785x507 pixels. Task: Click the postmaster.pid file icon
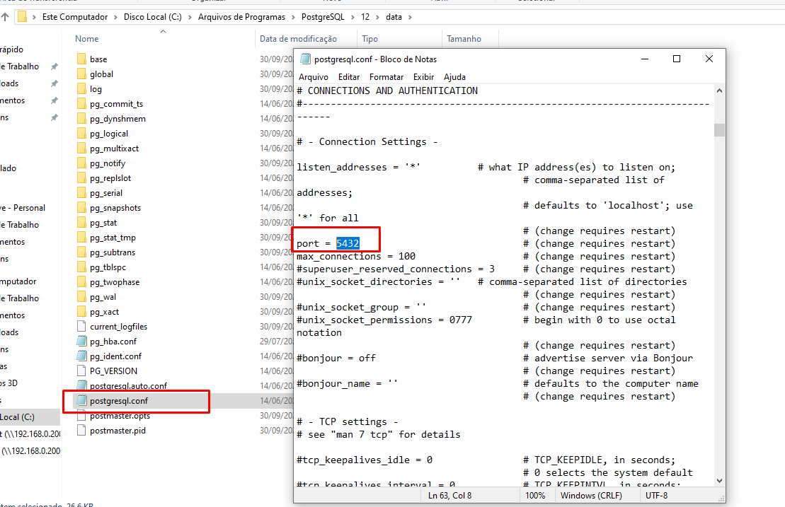[81, 431]
